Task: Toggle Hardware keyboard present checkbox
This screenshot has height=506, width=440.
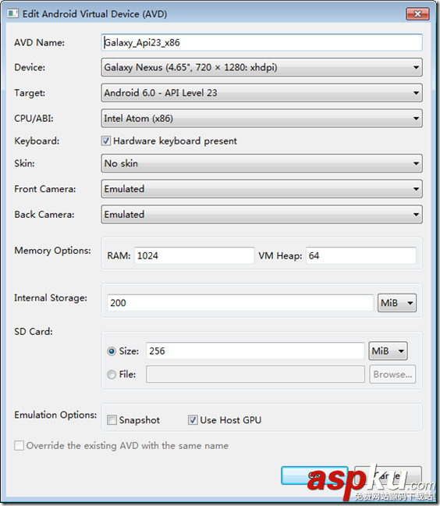Action: (x=106, y=141)
